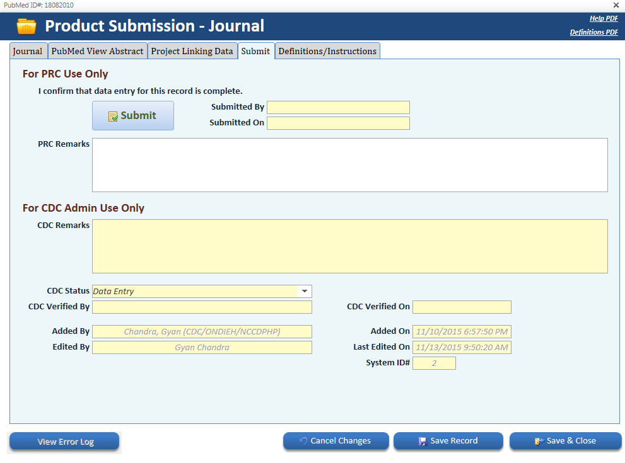Viewport: 625px width, 463px height.
Task: Open the Help PDF link
Action: pos(604,19)
